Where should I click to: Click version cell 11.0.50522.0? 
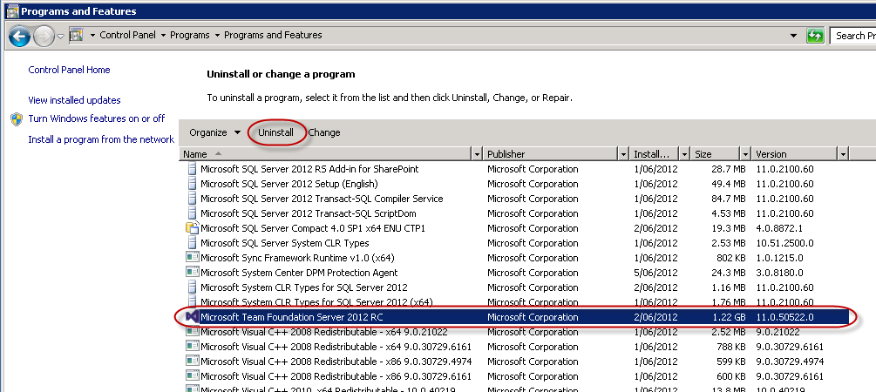[785, 317]
